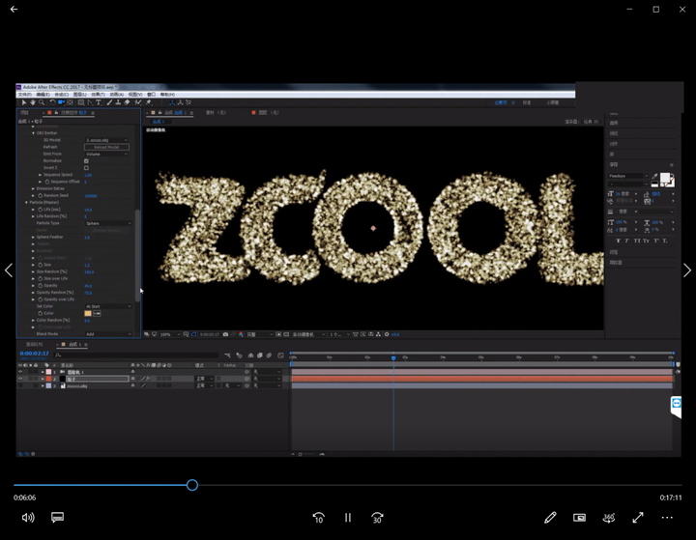Screen dimensions: 696x540
Task: Toggle the Opacity stopwatch keyframe icon
Action: 41,286
